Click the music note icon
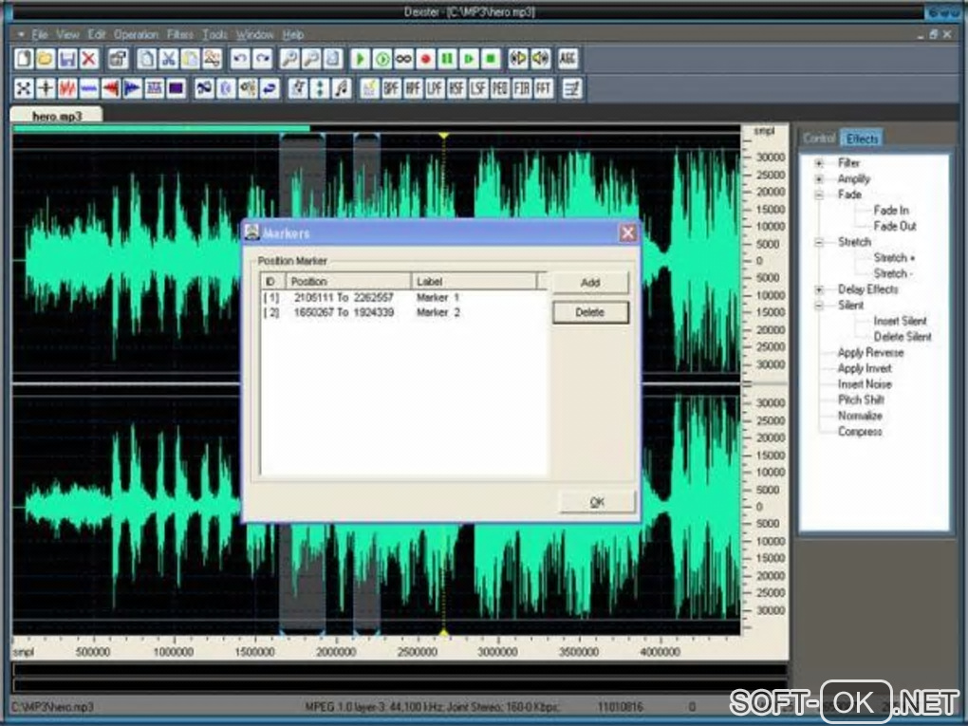This screenshot has height=726, width=968. (x=342, y=89)
